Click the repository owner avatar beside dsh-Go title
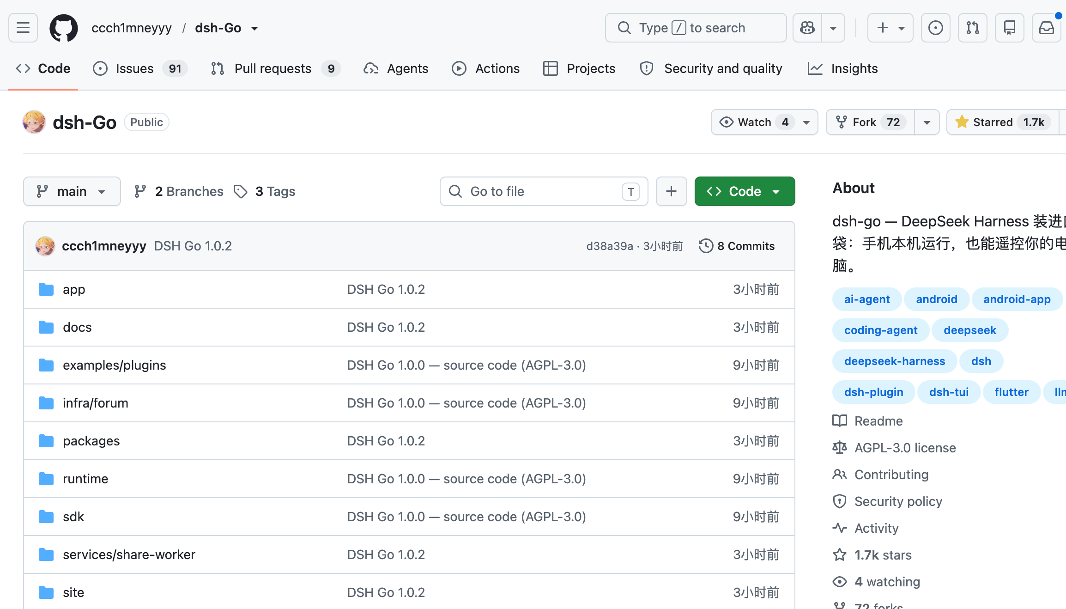This screenshot has width=1066, height=609. click(x=34, y=122)
